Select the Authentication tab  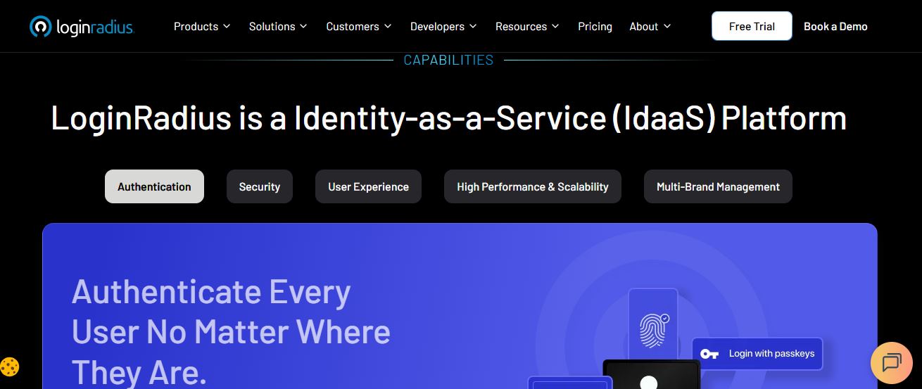pos(154,186)
